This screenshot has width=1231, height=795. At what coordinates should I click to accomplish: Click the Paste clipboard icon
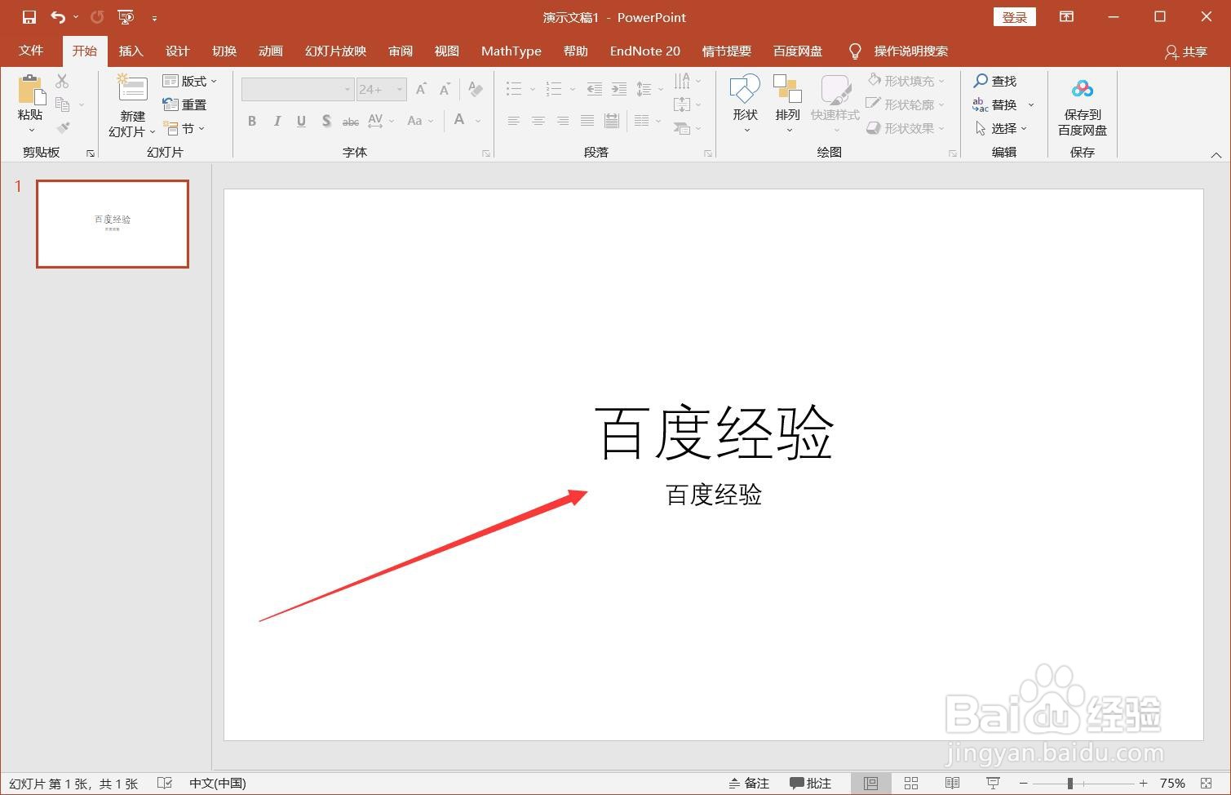[31, 90]
